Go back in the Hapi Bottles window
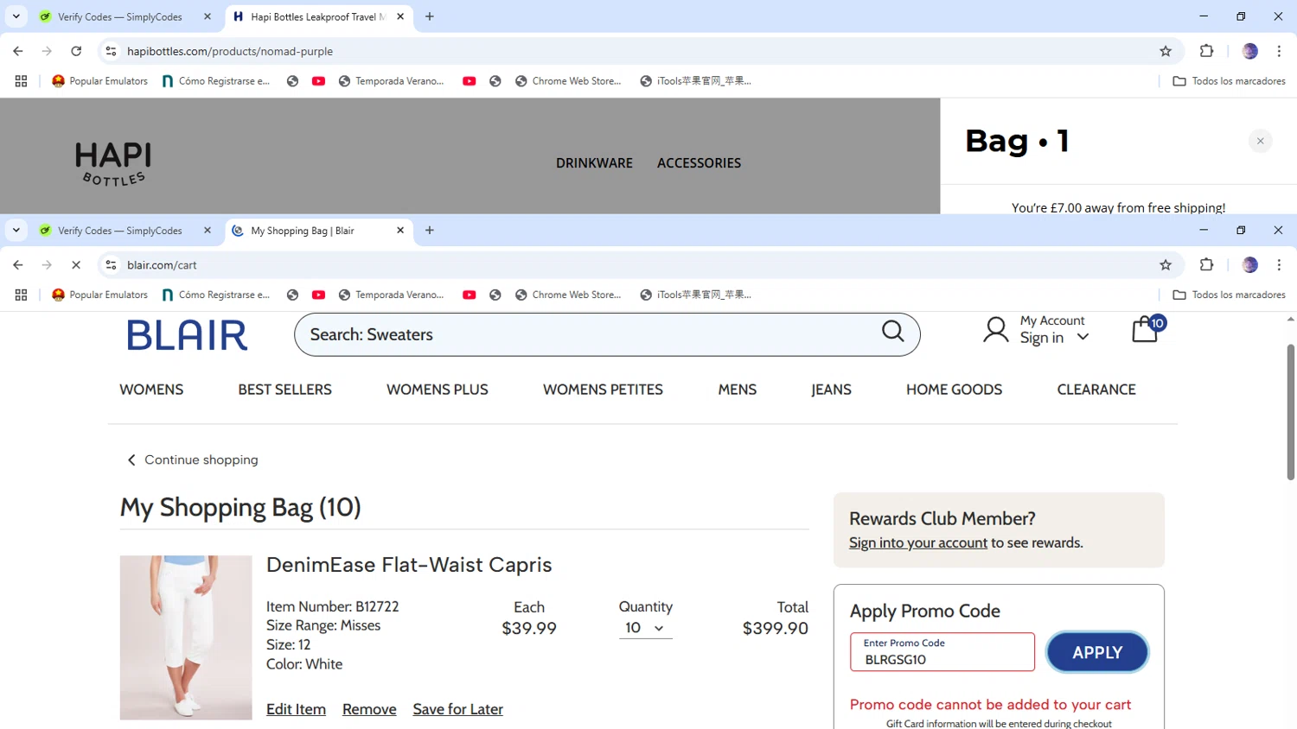Viewport: 1297px width, 729px height. click(x=18, y=51)
